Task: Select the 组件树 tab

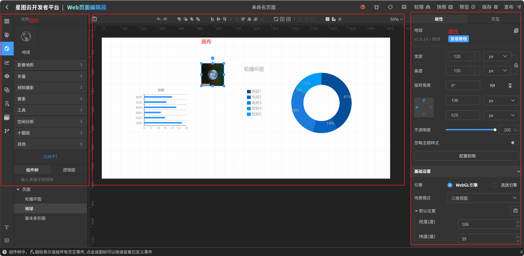Action: [x=32, y=170]
